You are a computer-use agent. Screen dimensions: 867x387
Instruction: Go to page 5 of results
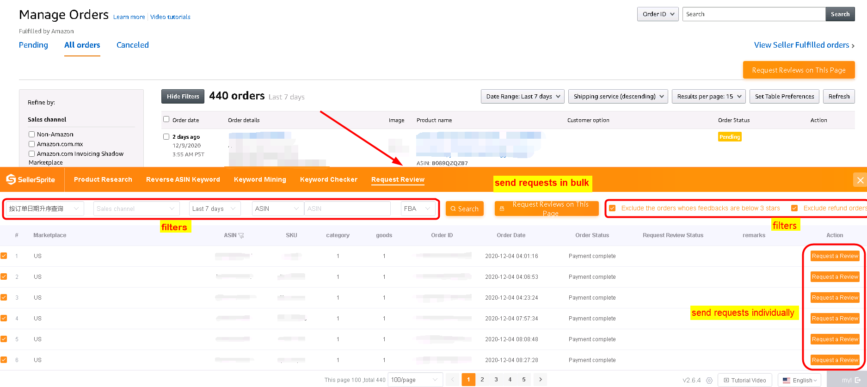pos(524,380)
